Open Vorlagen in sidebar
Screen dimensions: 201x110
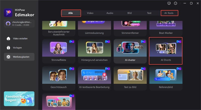tap(19, 48)
